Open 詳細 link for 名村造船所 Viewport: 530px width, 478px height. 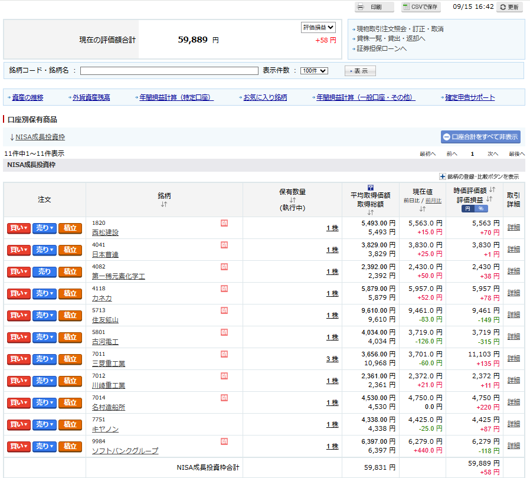click(513, 402)
